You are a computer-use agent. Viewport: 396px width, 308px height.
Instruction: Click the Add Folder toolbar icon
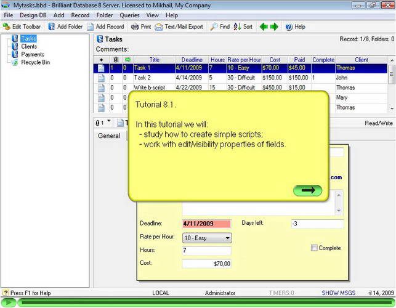pyautogui.click(x=51, y=26)
